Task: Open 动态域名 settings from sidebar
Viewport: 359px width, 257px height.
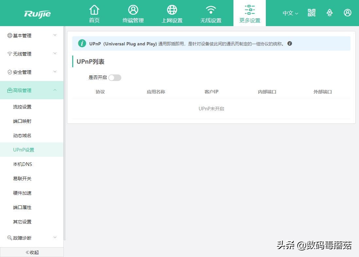Action: [x=22, y=135]
